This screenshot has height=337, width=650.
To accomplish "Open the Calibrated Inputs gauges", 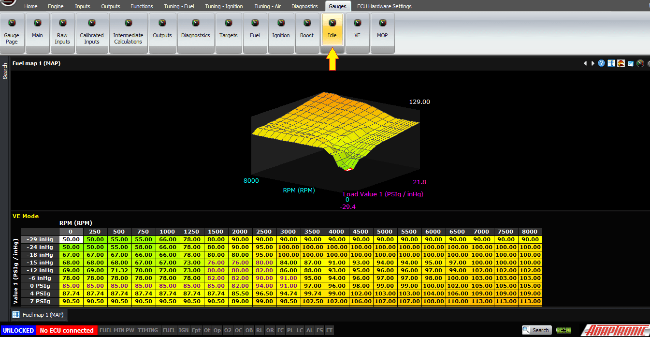I will click(92, 33).
